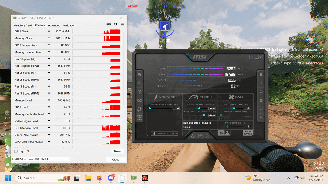Image resolution: width=328 pixels, height=184 pixels.
Task: Expand the GPU Load sensor dropdown
Action: coord(49,107)
